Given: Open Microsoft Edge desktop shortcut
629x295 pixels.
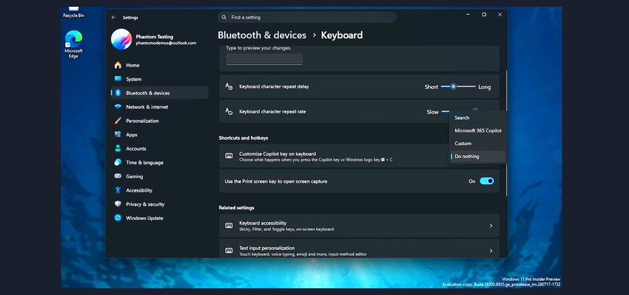Looking at the screenshot, I should (74, 45).
